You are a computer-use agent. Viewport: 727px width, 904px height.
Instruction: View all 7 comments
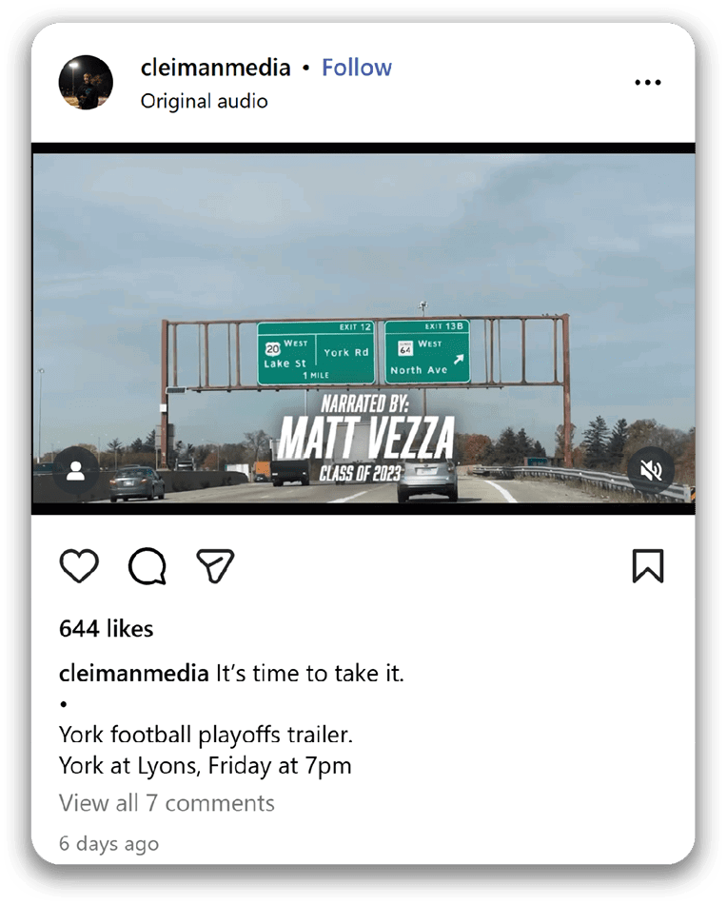coord(167,803)
